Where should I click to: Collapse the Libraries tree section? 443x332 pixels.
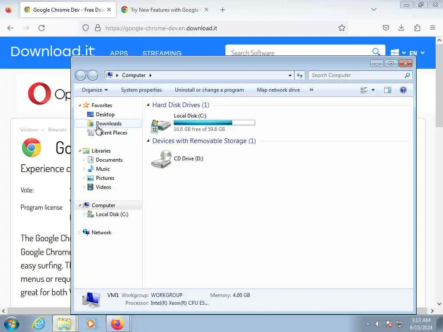point(80,151)
